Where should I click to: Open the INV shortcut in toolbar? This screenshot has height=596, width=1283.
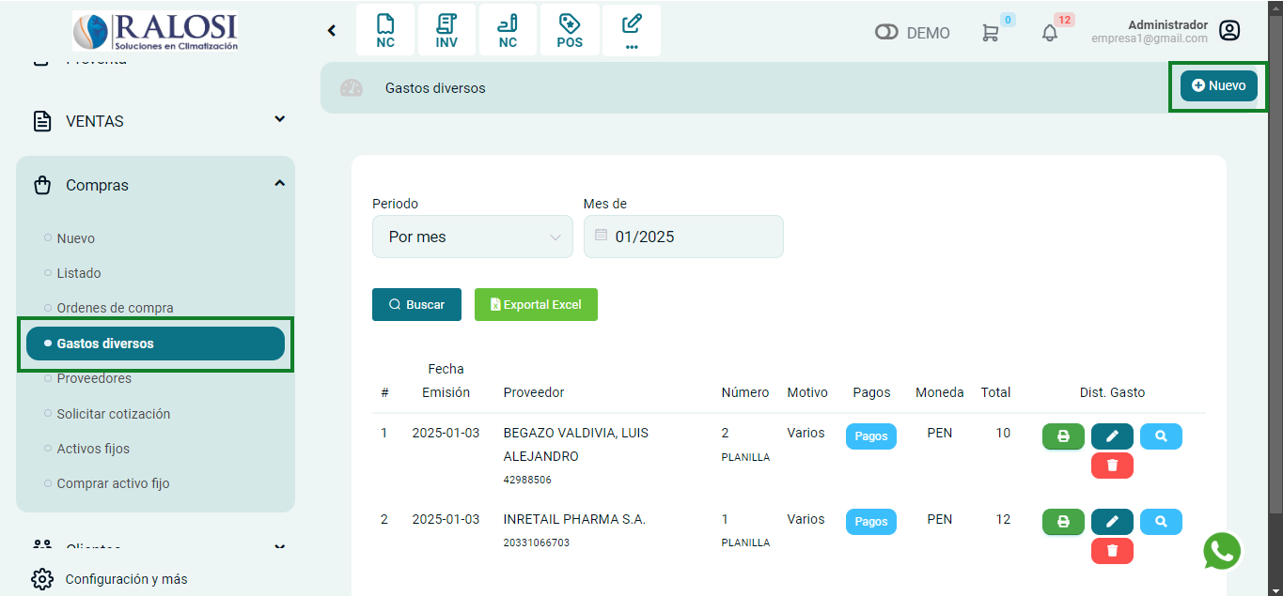pyautogui.click(x=446, y=31)
